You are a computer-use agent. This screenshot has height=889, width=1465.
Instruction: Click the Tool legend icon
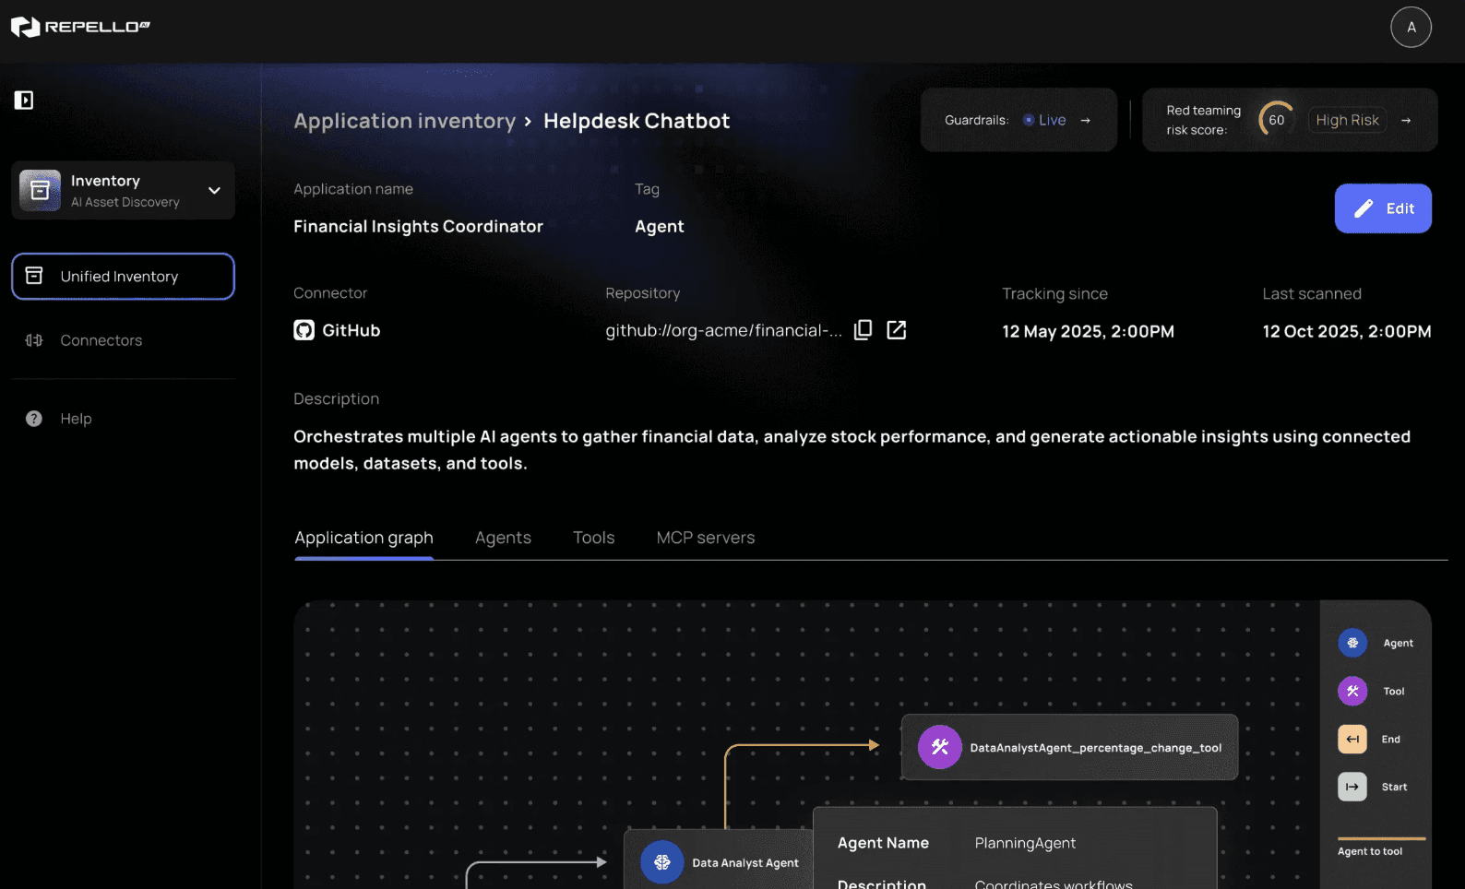[1352, 691]
